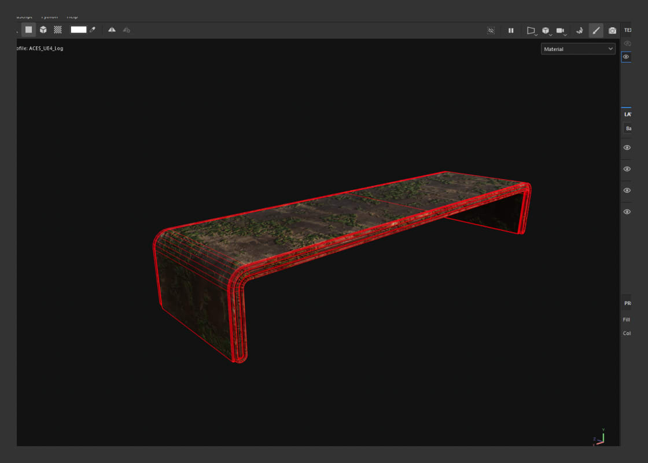Screen dimensions: 648x463
Task: Click the Fill label in Properties panel
Action: pyautogui.click(x=627, y=319)
